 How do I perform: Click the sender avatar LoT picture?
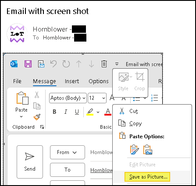[17, 34]
